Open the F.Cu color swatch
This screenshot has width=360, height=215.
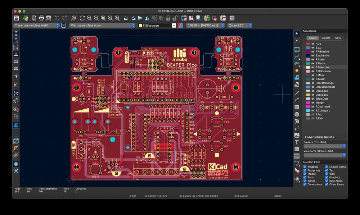[x=308, y=44]
